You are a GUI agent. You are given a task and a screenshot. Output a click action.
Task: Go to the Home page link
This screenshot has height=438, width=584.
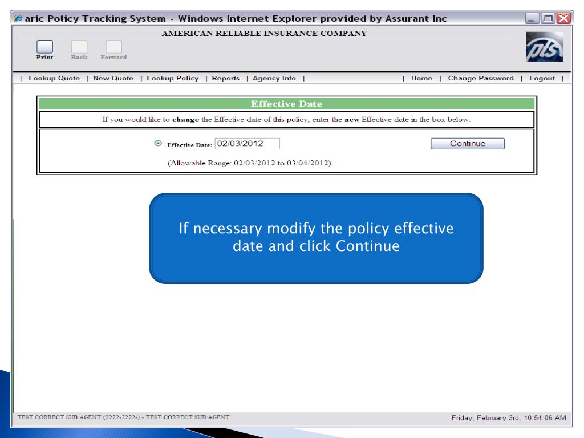421,78
